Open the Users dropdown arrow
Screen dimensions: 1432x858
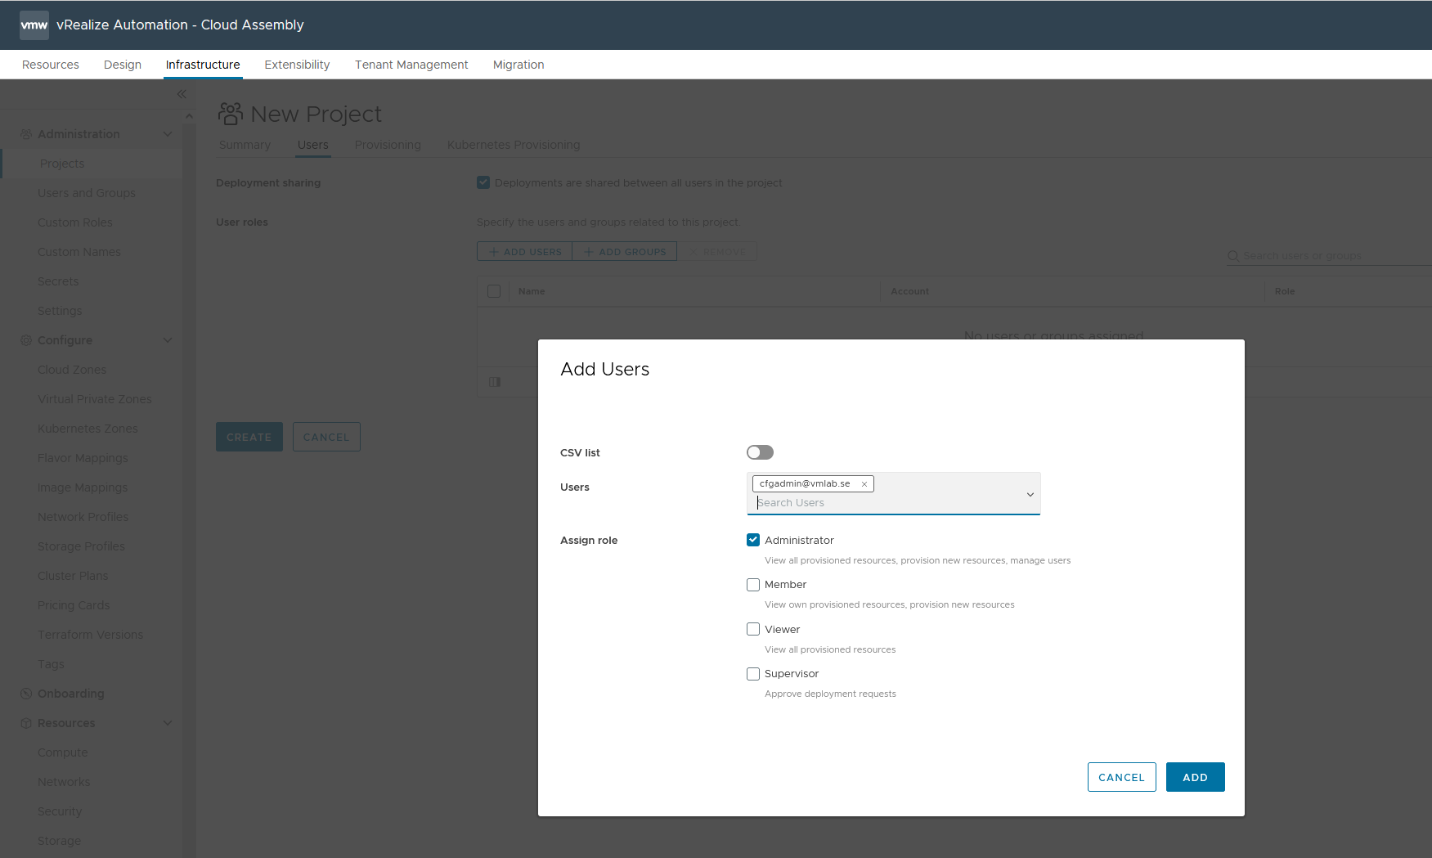(x=1030, y=495)
